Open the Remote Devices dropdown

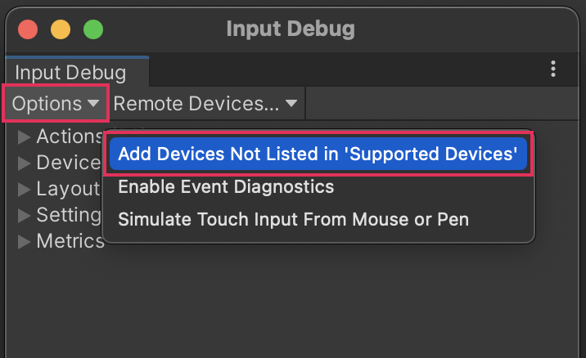click(x=208, y=104)
